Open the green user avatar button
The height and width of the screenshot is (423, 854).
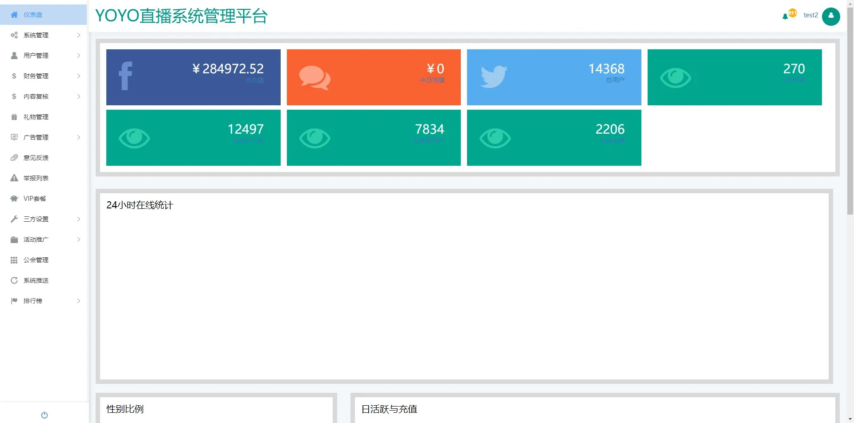(831, 16)
